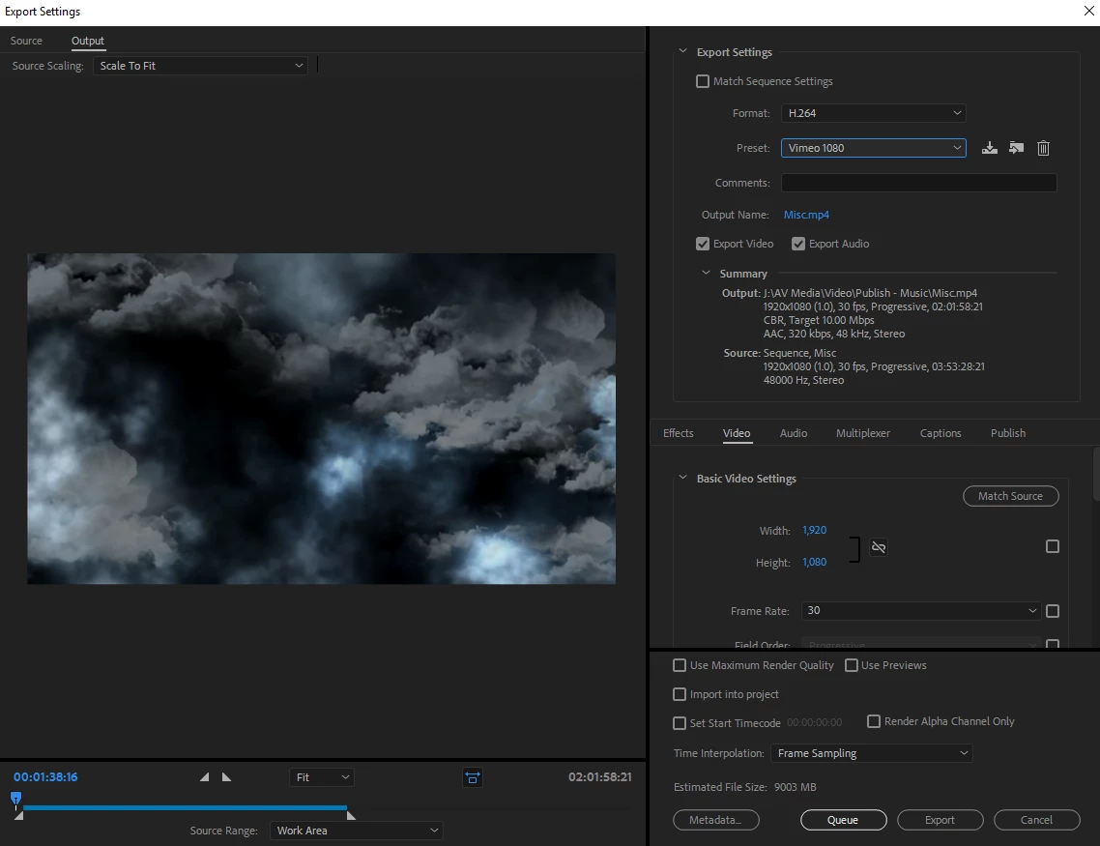
Task: Click the Comments input field
Action: pos(919,183)
